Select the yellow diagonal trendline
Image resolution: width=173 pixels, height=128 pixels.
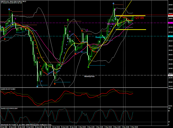[110, 34]
